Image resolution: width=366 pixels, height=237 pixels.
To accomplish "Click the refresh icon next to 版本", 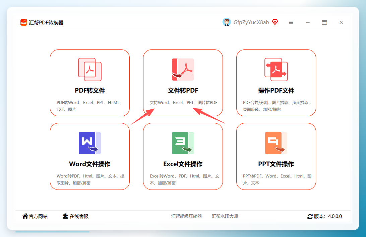I will (310, 217).
